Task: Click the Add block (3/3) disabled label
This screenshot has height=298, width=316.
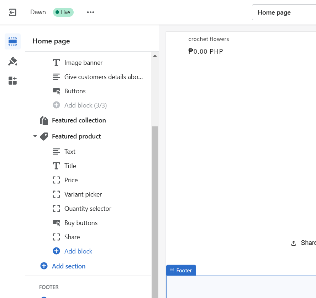Action: click(85, 105)
